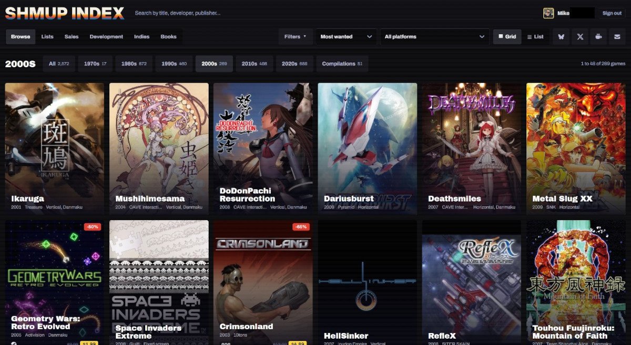Filter games by 1970s
Viewport: 631px width, 345px height.
(95, 64)
